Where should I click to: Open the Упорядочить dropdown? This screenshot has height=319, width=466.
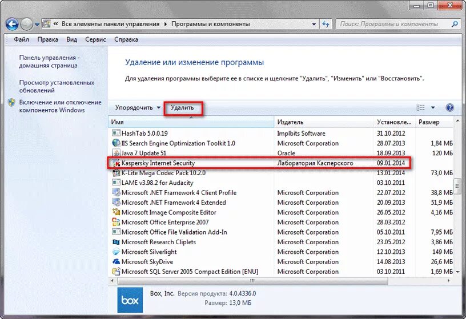pos(138,107)
